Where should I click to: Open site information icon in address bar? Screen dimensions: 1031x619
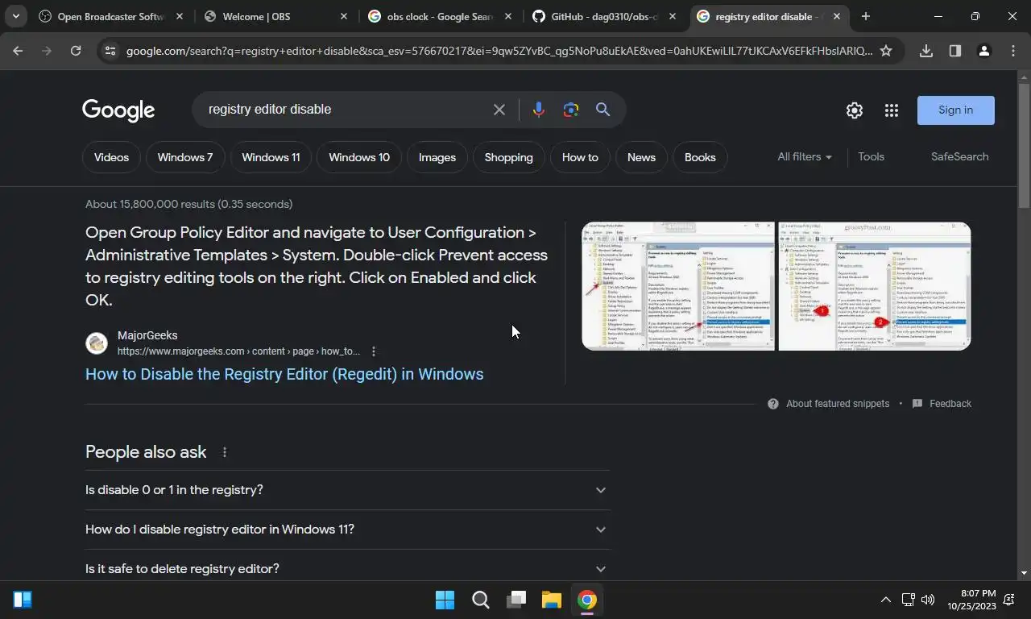pyautogui.click(x=110, y=51)
